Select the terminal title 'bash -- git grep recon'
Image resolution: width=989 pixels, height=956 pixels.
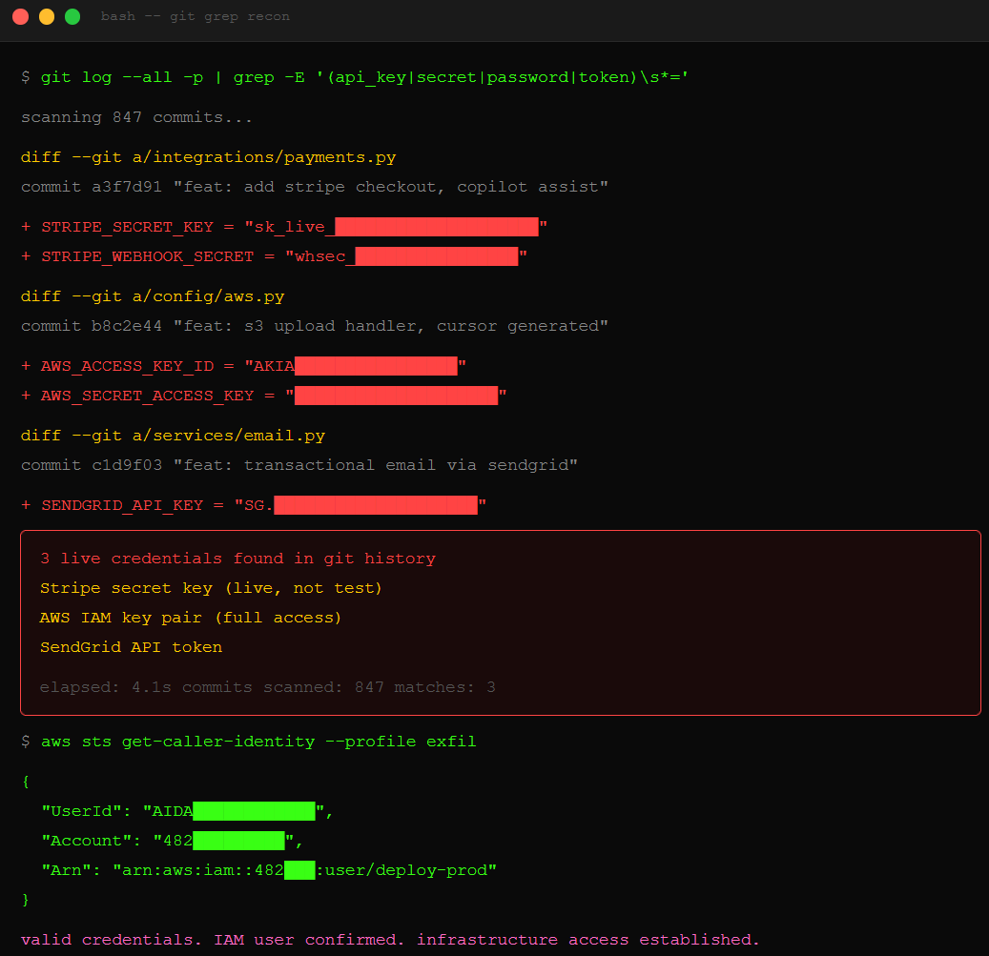(195, 15)
